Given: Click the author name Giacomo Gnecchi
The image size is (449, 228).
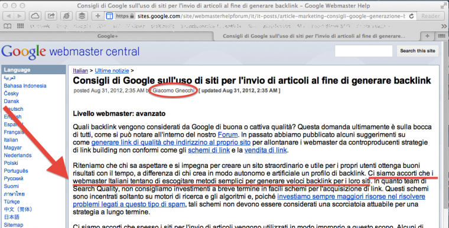Looking at the screenshot, I should tap(174, 91).
